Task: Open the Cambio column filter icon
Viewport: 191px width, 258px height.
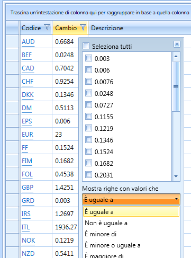Action: click(83, 28)
